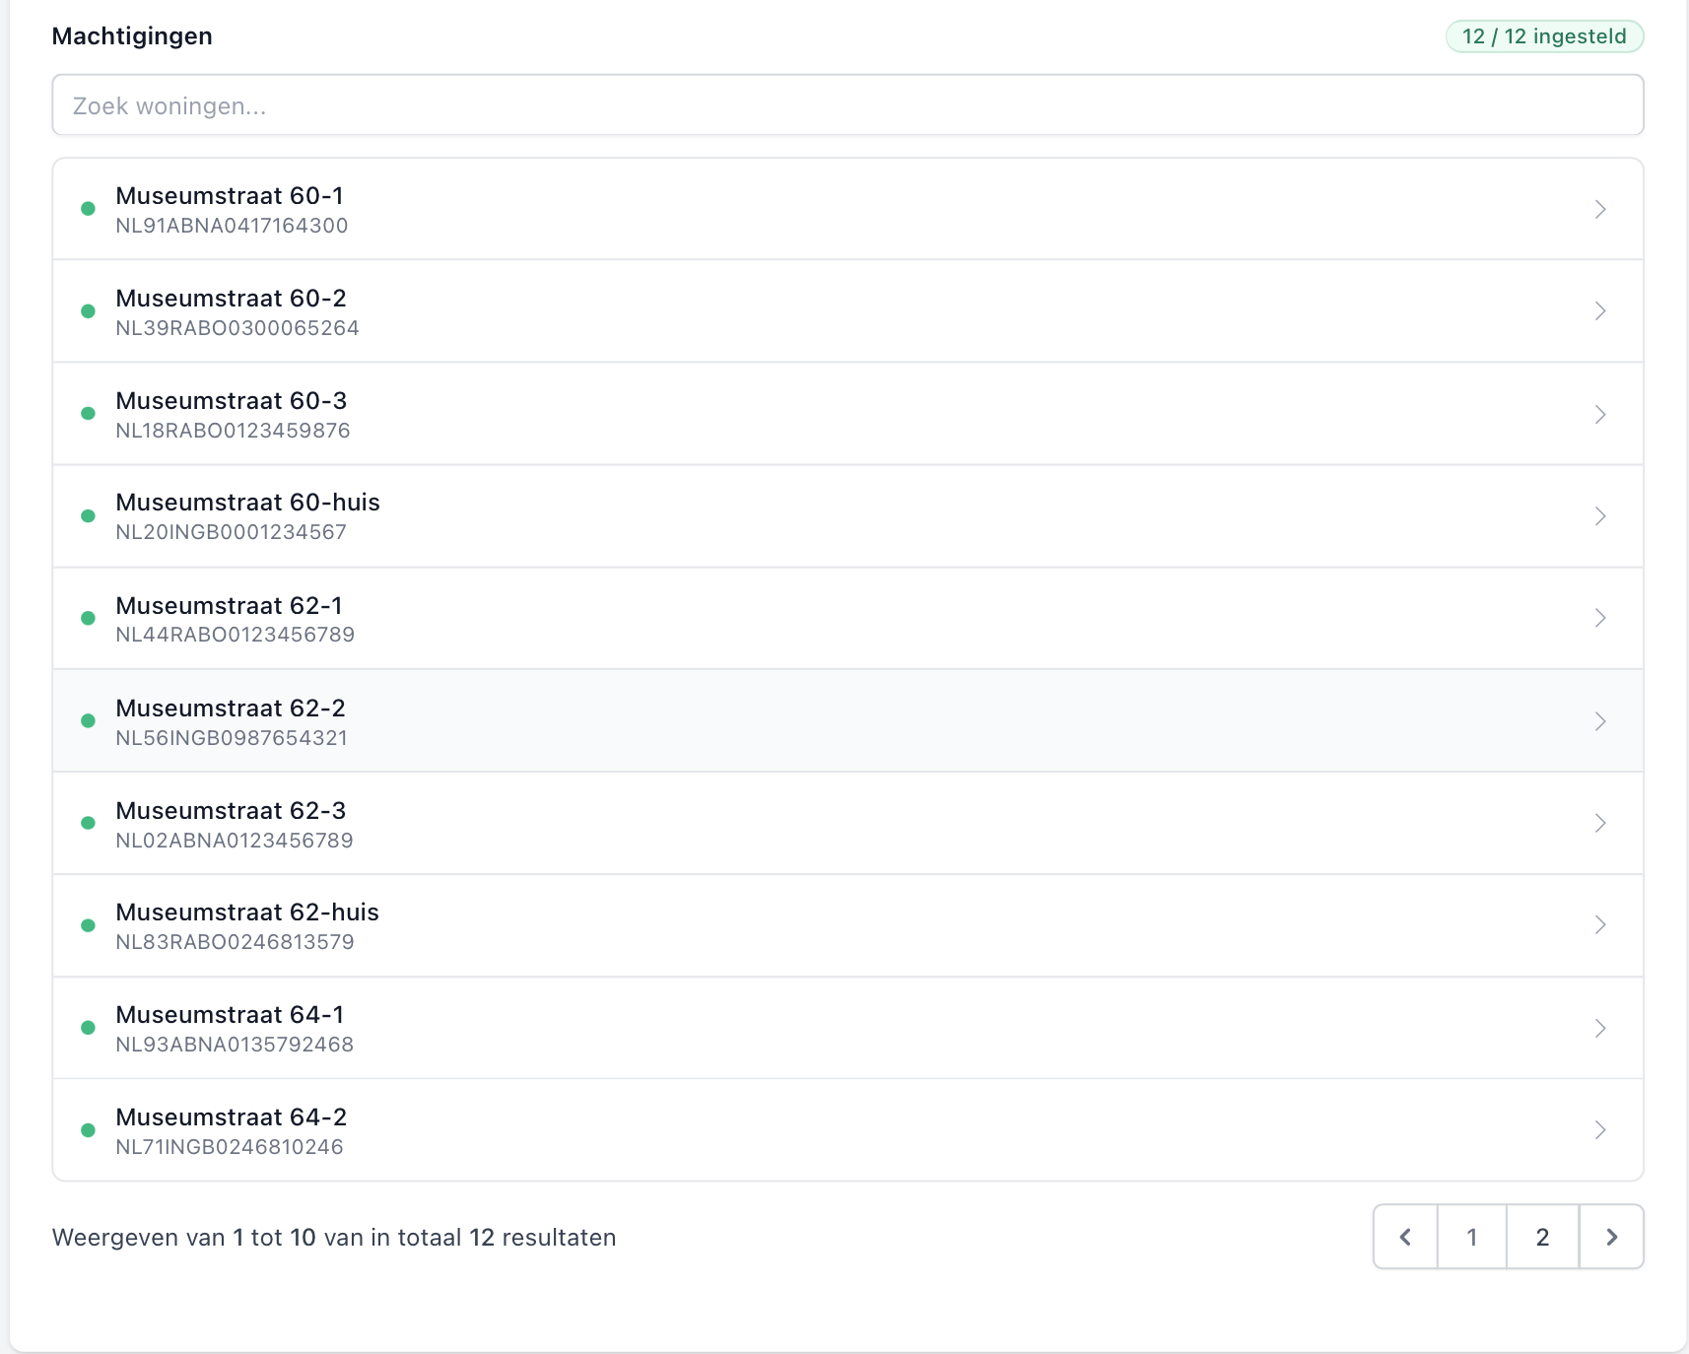
Task: Focus the 'Zoek woningen...' search field
Action: [x=847, y=105]
